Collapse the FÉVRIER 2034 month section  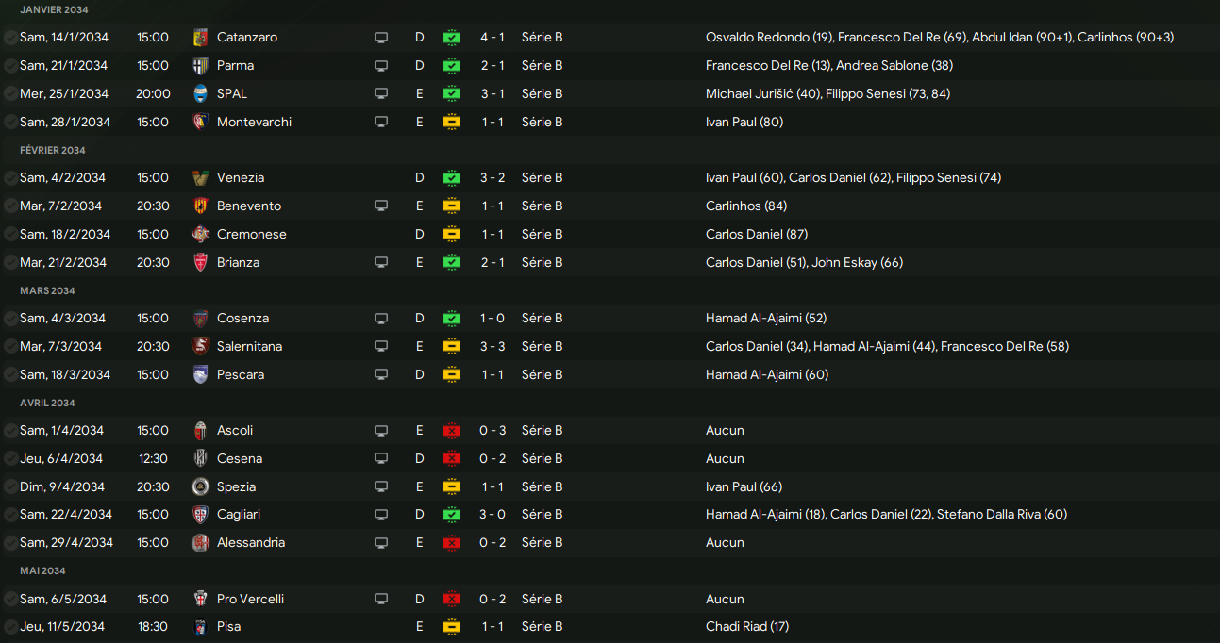coord(53,150)
